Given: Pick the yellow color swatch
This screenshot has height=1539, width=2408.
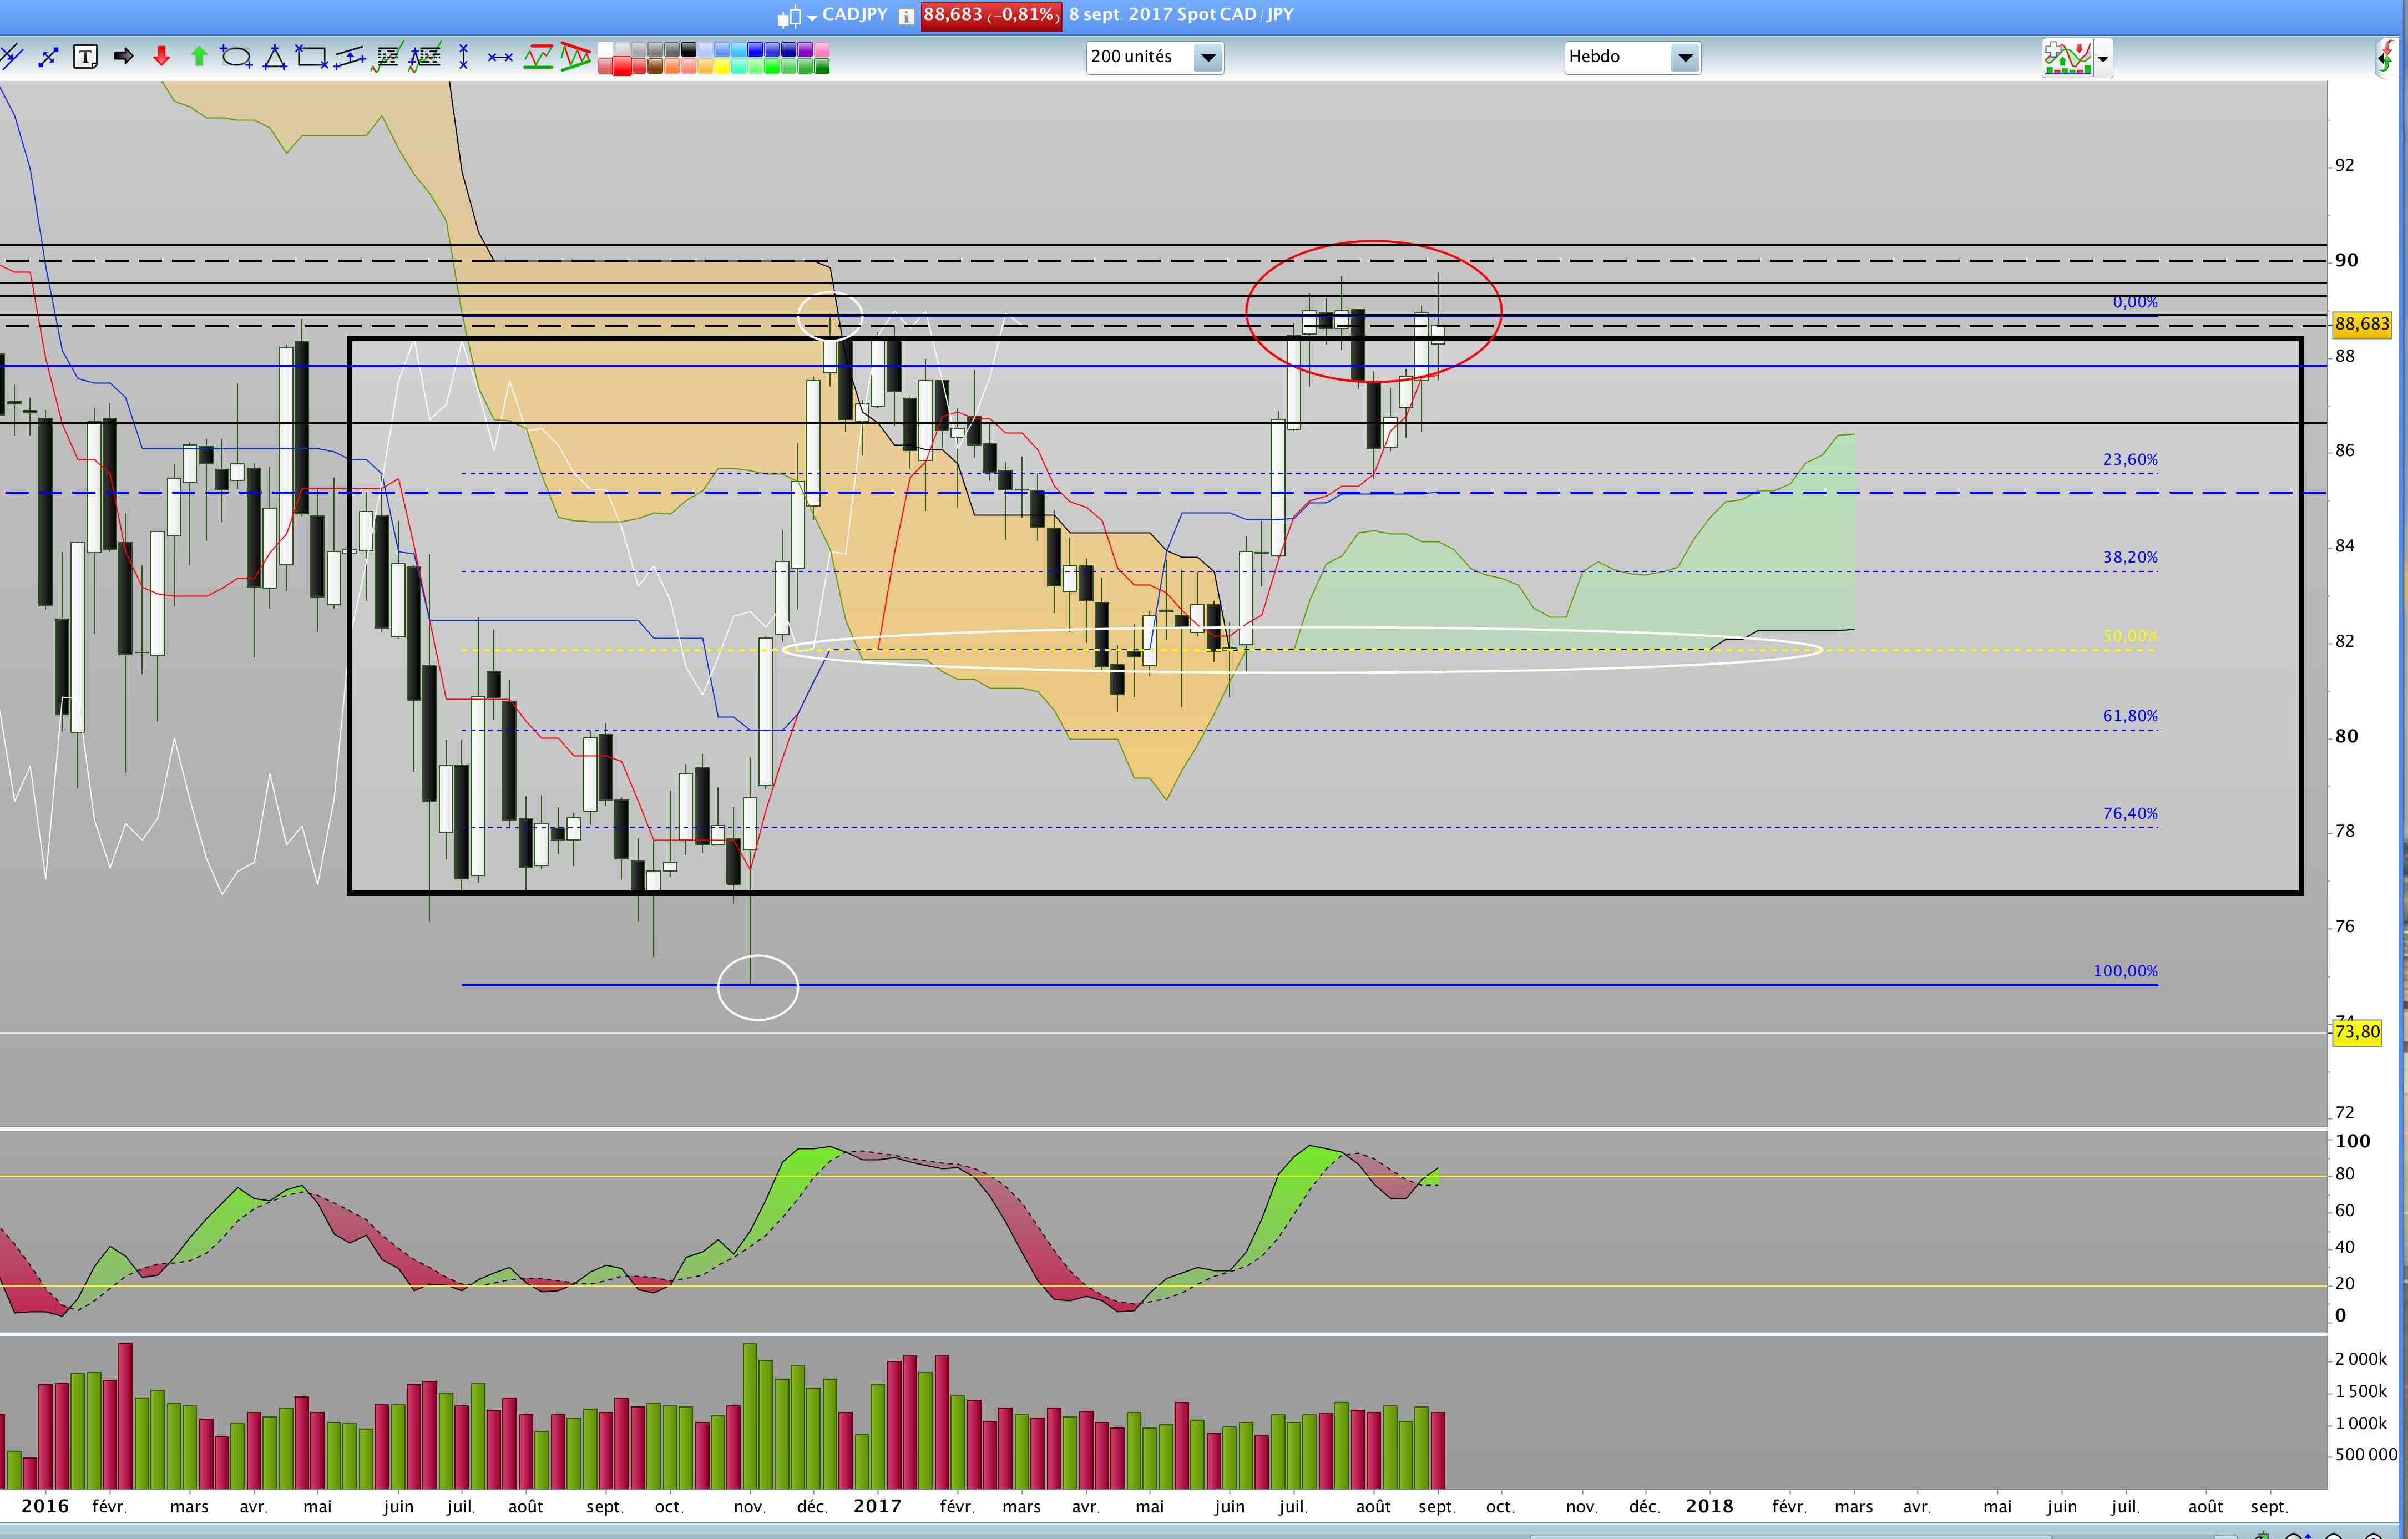Looking at the screenshot, I should click(721, 67).
